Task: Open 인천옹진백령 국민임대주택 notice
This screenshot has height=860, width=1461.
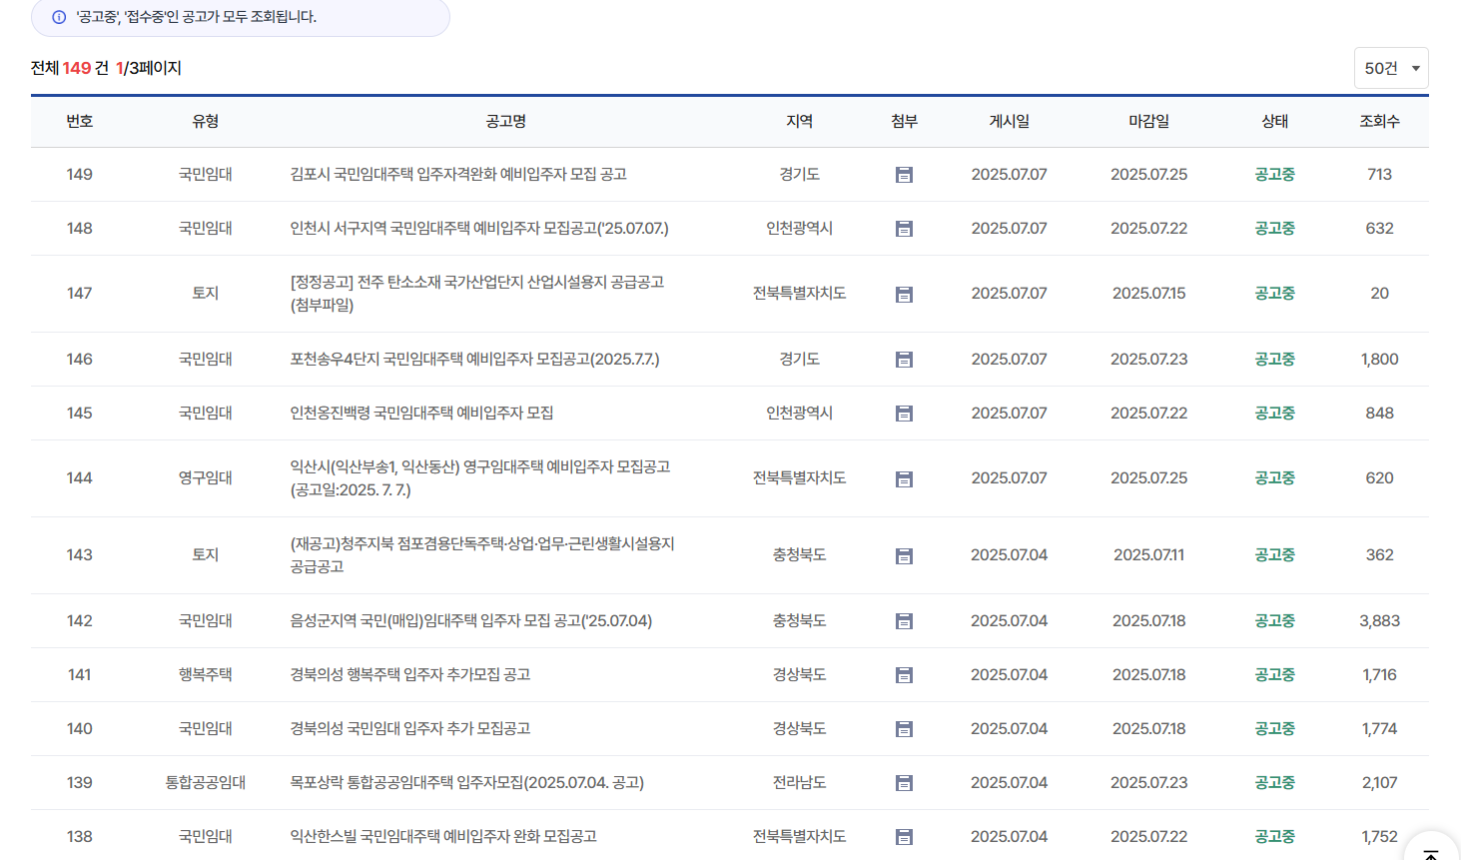Action: point(421,413)
